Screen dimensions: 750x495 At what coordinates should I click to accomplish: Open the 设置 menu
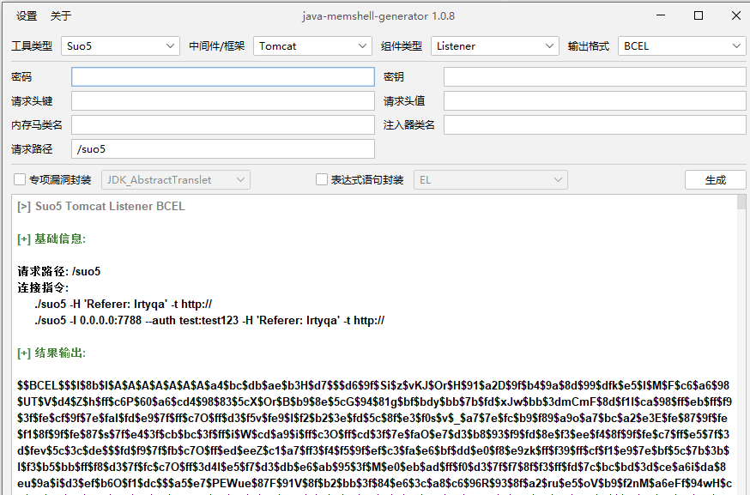(27, 15)
